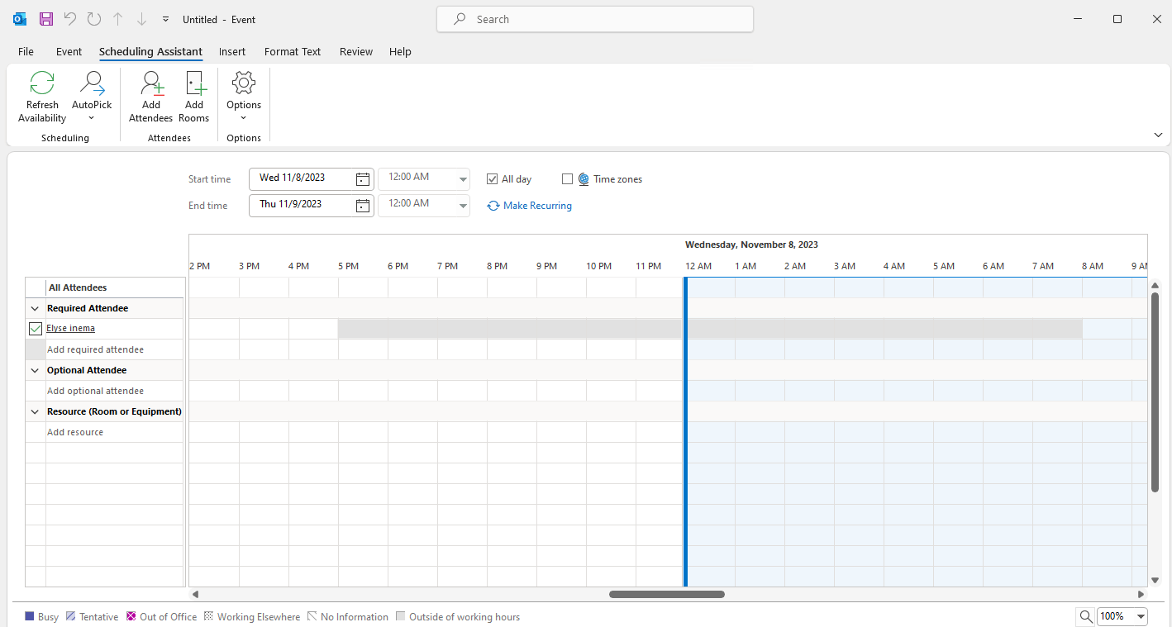1172x627 pixels.
Task: Click the Outlook app icon
Action: pos(20,19)
